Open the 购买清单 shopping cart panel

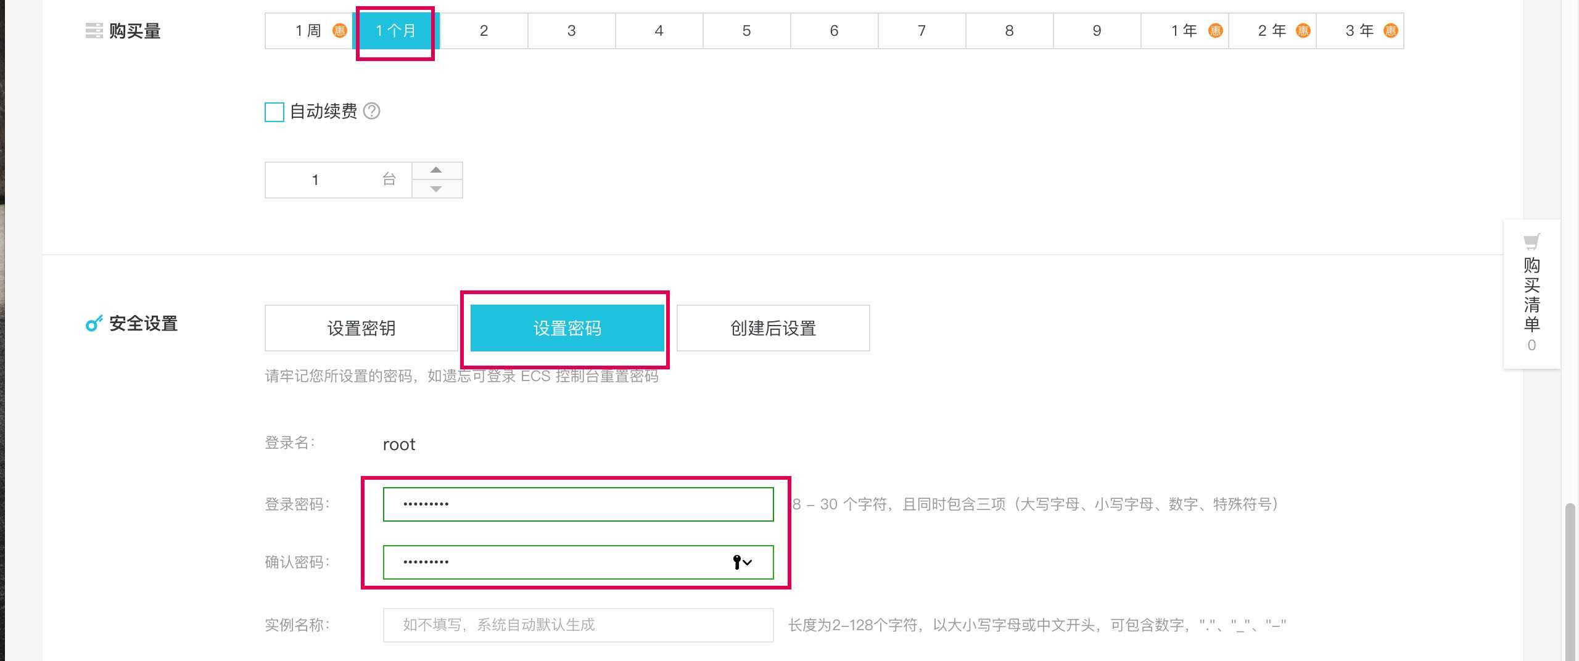point(1532,294)
